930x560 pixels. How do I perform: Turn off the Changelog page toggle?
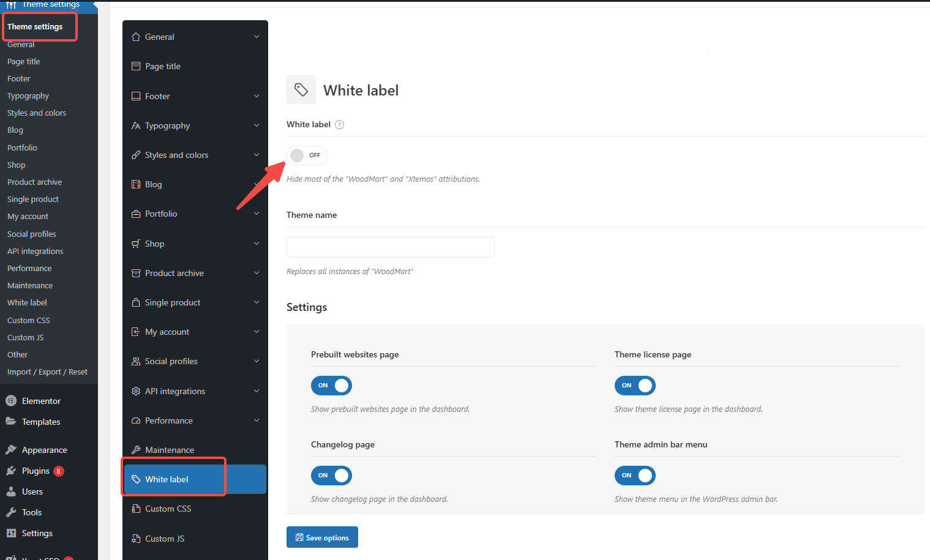tap(331, 476)
